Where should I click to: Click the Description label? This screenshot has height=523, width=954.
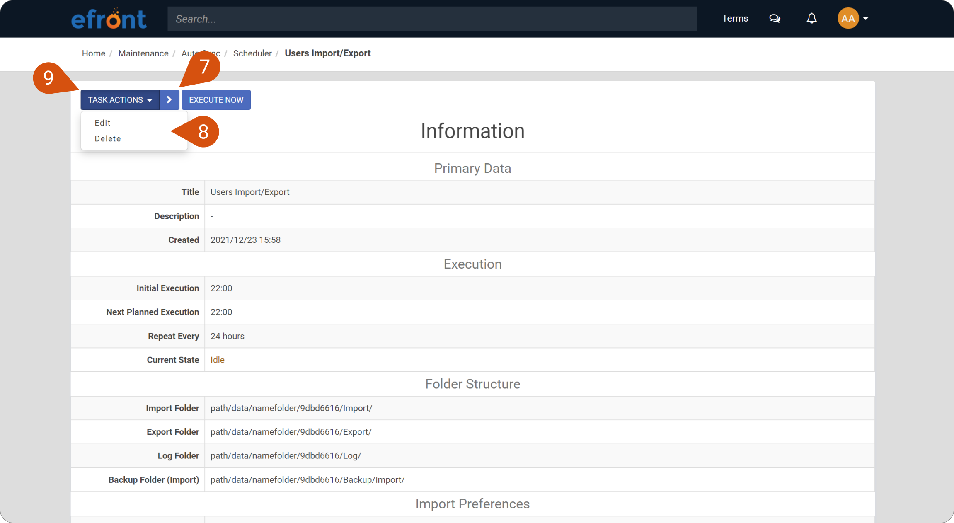click(177, 216)
